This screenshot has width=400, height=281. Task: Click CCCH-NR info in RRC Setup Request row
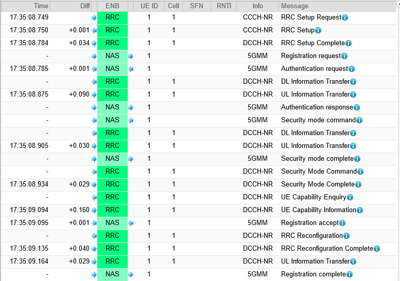(x=257, y=17)
